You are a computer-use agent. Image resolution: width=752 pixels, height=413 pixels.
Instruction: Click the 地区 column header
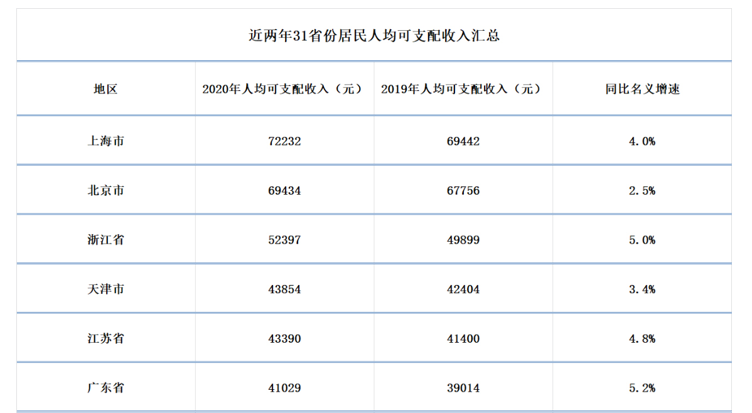tap(105, 88)
